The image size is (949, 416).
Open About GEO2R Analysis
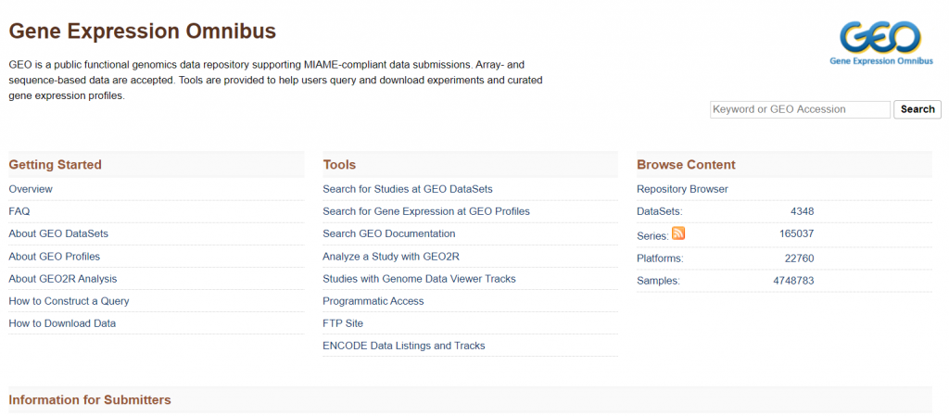coord(62,279)
